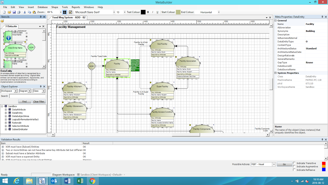Click the Go button
The image size is (328, 185).
284,164
